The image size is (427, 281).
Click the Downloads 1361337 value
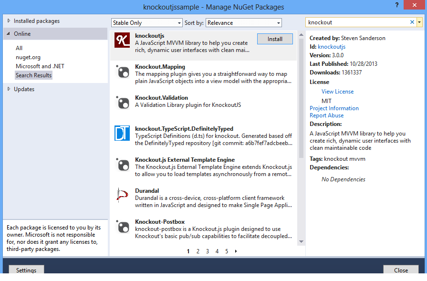point(352,73)
